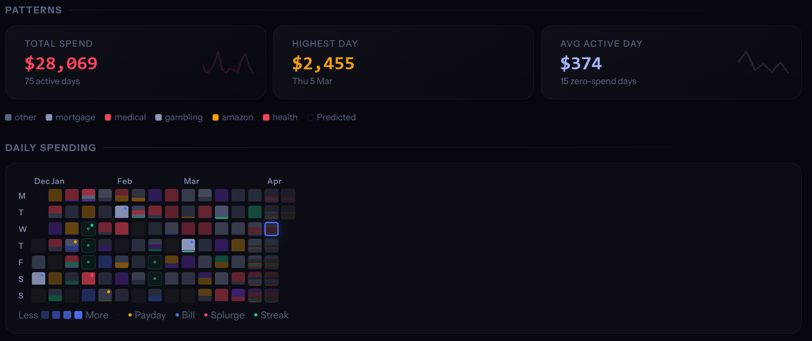The height and width of the screenshot is (341, 812).
Task: Select the Splurge legend dot
Action: tap(206, 315)
